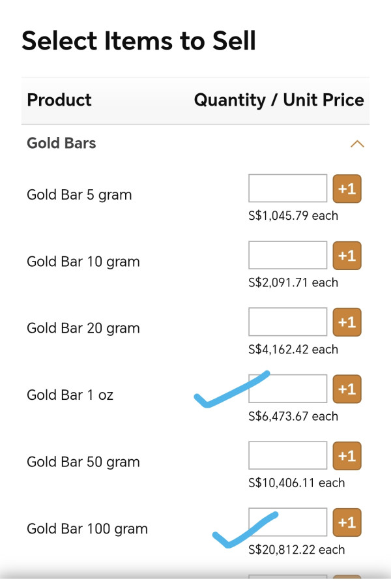This screenshot has height=587, width=391.
Task: Click the S$6,473.67 each price text
Action: pos(293,416)
